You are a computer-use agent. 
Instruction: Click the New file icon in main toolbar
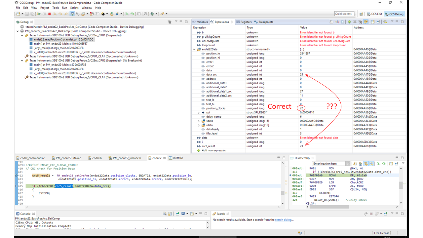pos(18,14)
